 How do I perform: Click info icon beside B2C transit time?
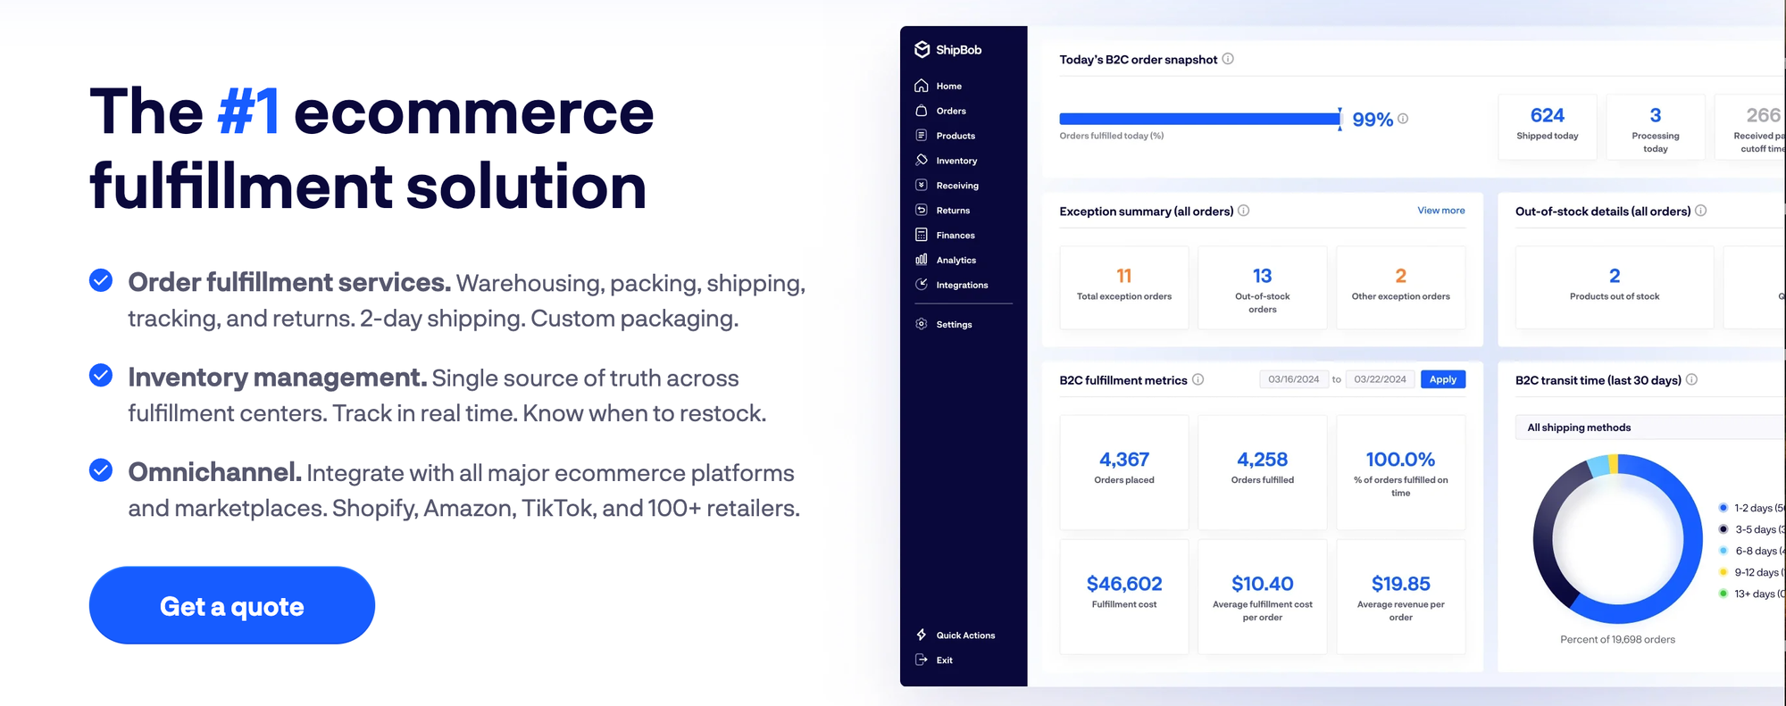[1692, 379]
